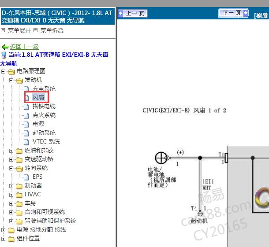269x247 pixels.
Task: Click the 电路原理图 folder icon
Action: pos(11,72)
